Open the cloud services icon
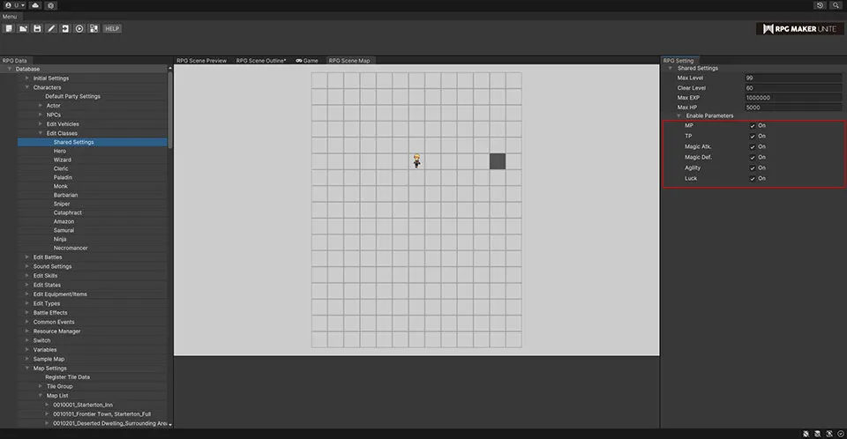The width and height of the screenshot is (847, 439). (35, 5)
